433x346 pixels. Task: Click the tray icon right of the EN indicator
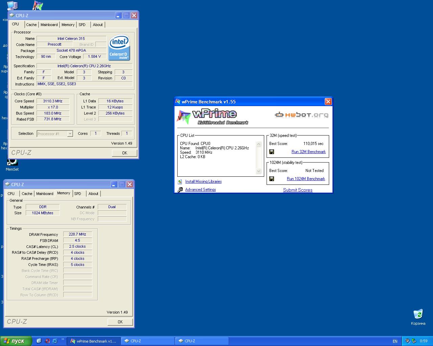pyautogui.click(x=408, y=341)
